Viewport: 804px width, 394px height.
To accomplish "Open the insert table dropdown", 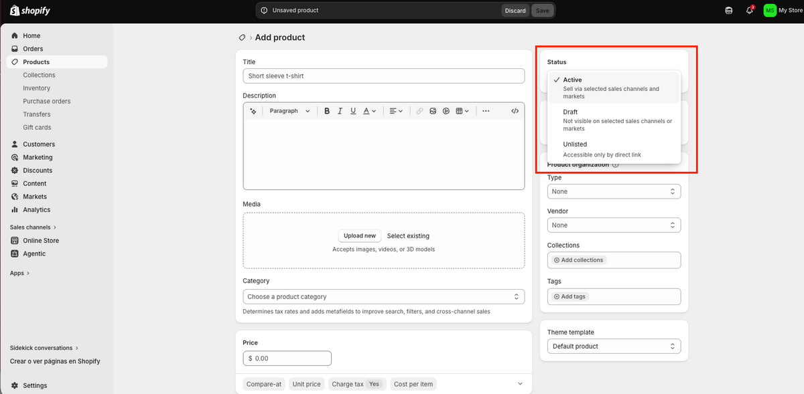I will pyautogui.click(x=462, y=111).
